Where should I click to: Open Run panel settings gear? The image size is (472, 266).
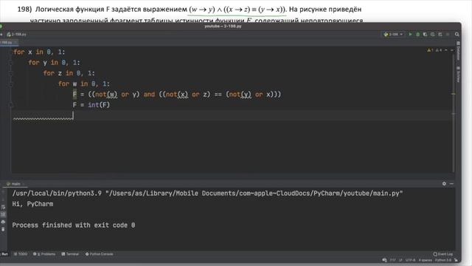444,183
